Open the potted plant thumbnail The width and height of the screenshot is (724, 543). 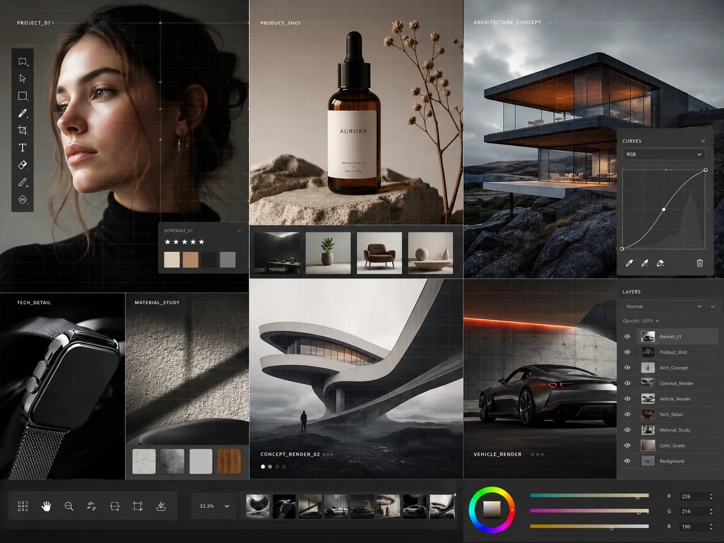pos(328,252)
